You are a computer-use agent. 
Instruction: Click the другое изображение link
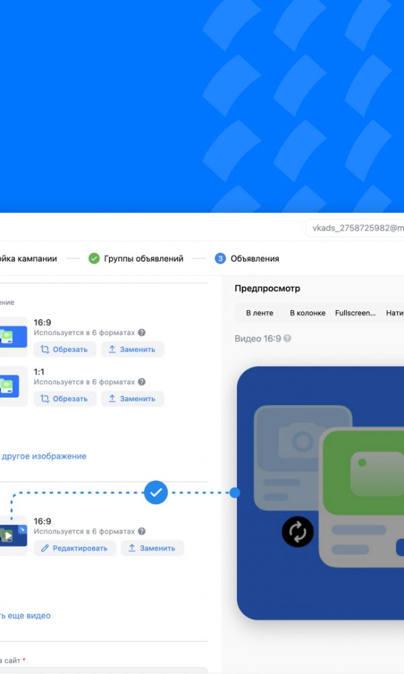pyautogui.click(x=44, y=456)
